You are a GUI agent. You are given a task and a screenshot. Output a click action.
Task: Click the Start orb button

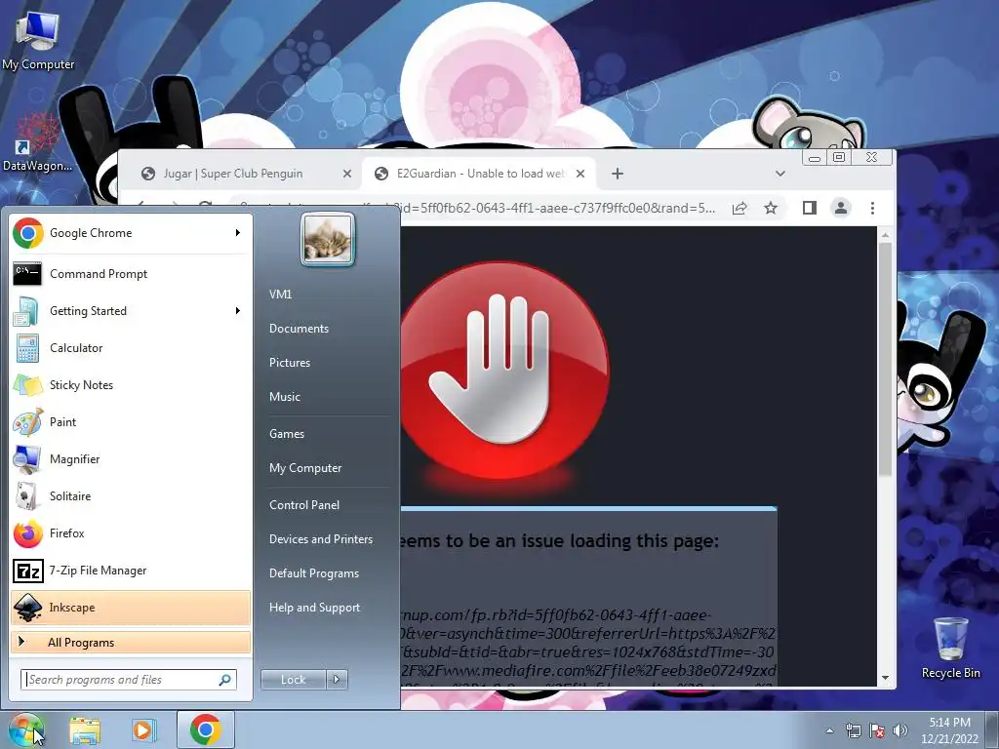[x=25, y=730]
